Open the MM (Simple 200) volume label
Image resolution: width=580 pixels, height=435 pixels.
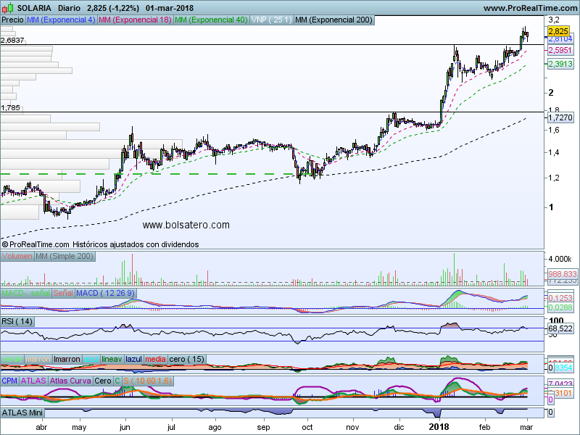64,257
